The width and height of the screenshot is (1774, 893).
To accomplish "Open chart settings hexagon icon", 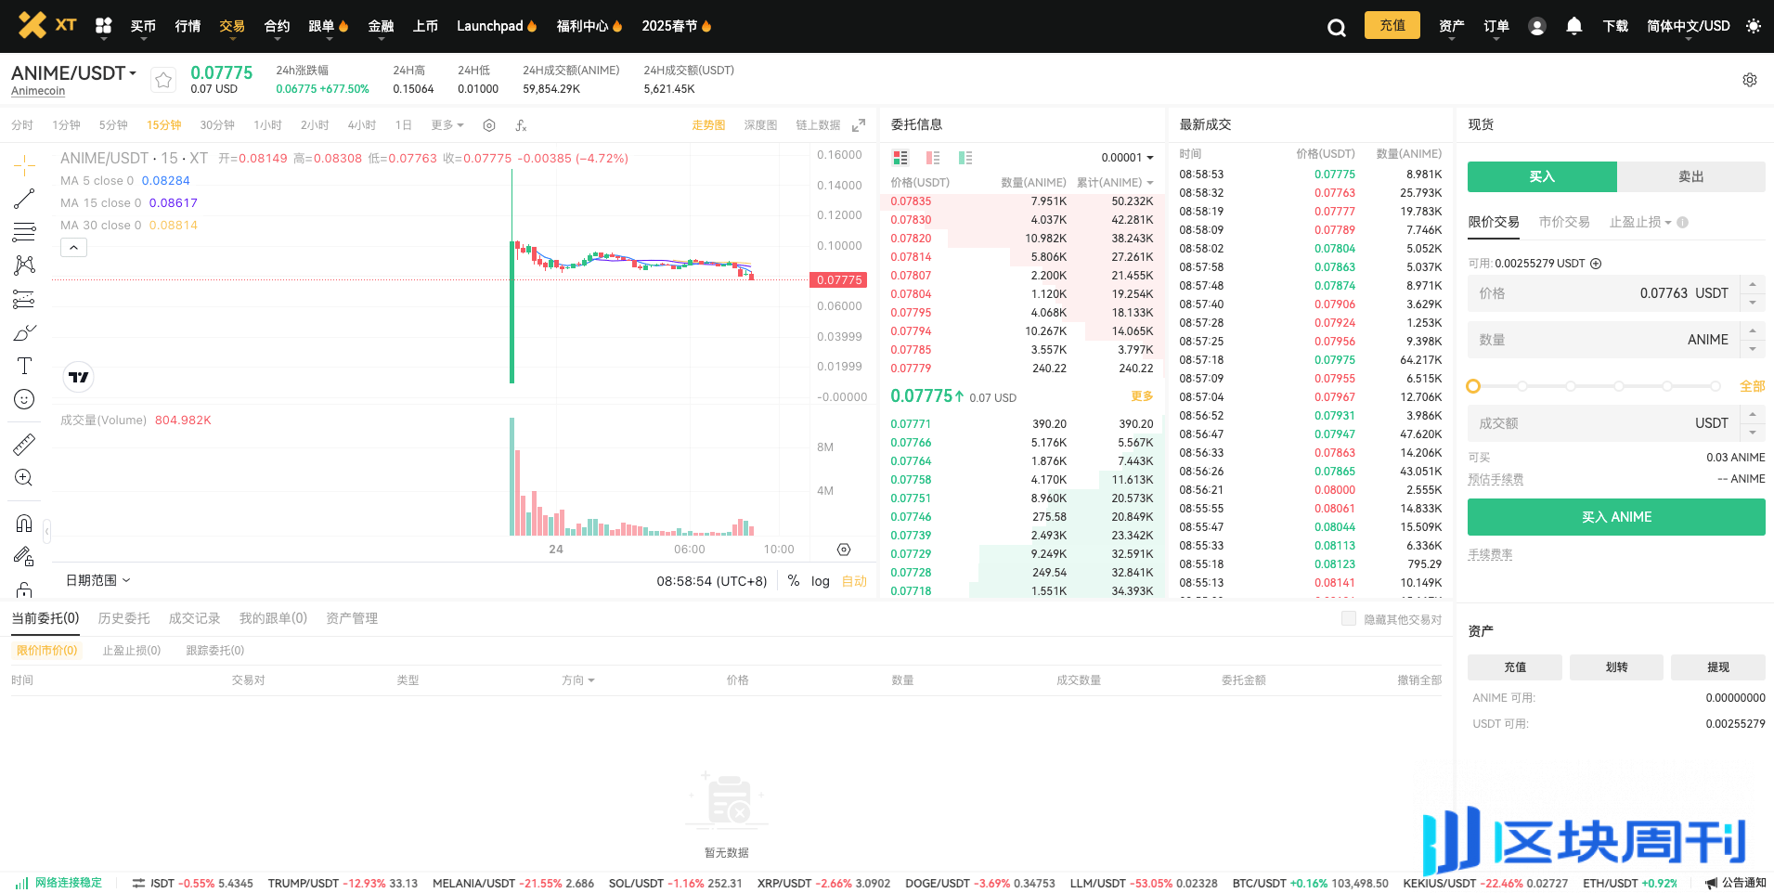I will click(489, 125).
